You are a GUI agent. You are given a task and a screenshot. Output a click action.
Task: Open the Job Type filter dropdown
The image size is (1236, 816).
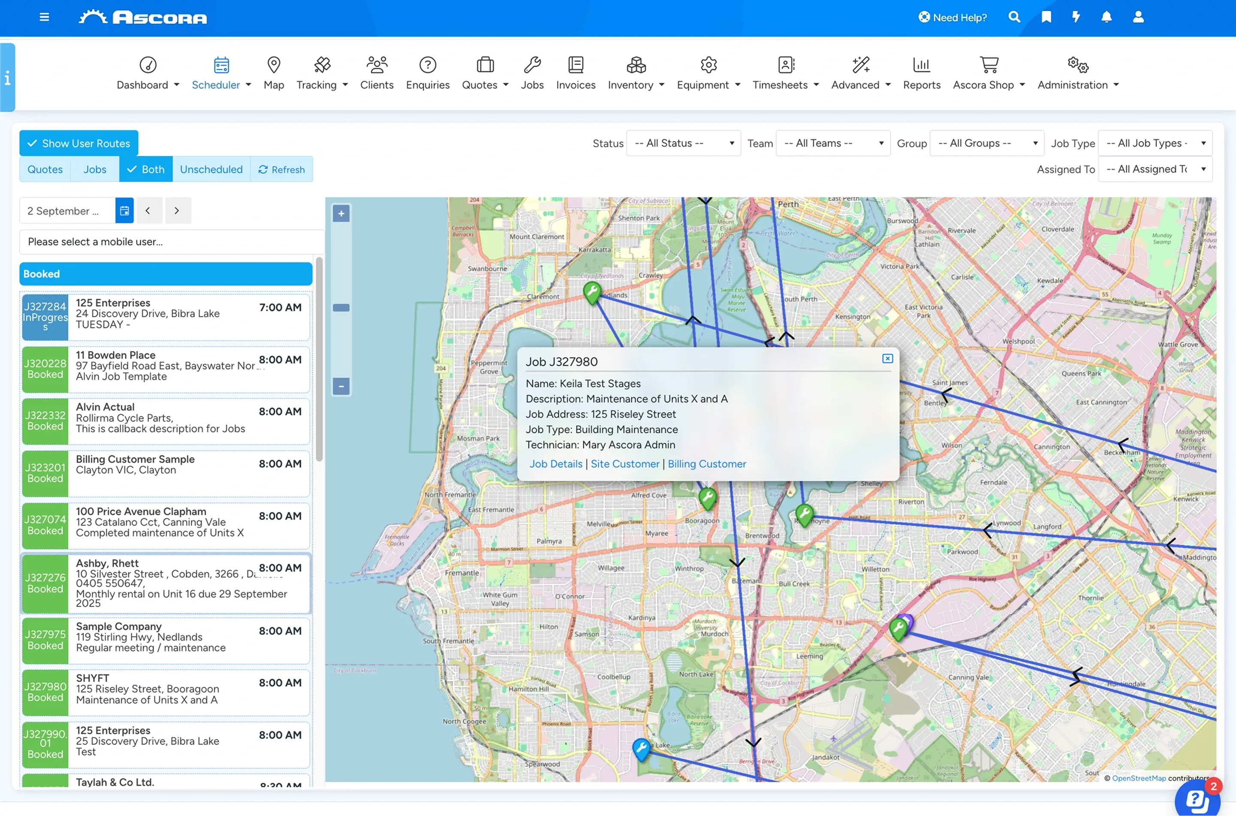[1155, 143]
